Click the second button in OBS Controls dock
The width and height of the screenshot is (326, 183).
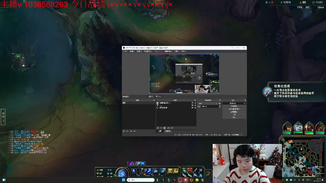click(234, 106)
